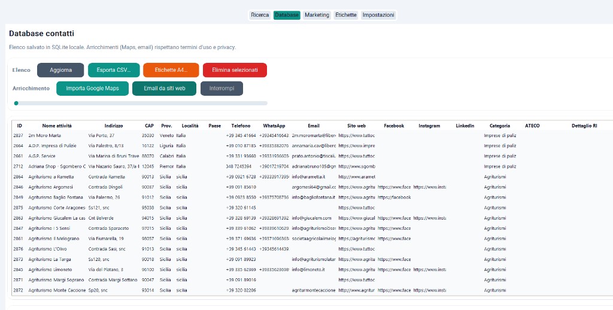Click the Interrompi button
The width and height of the screenshot is (613, 310).
(221, 89)
